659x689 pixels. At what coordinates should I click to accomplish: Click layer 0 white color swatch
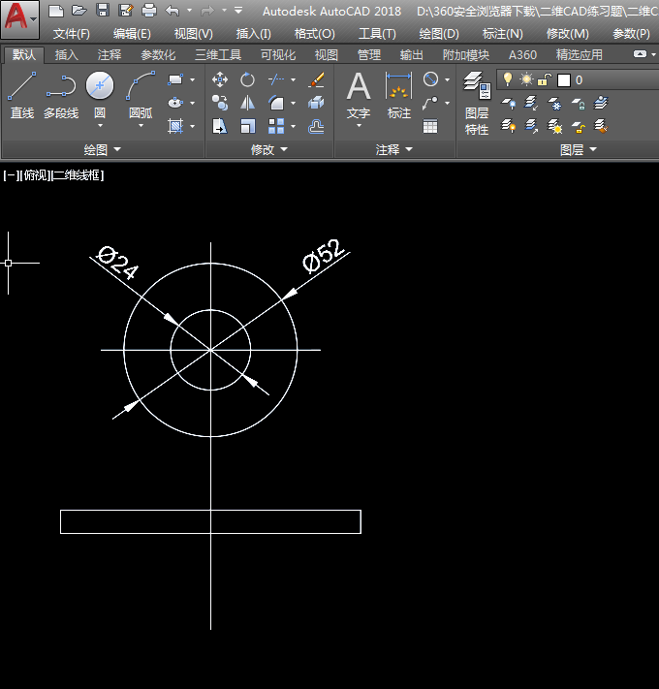pos(563,80)
